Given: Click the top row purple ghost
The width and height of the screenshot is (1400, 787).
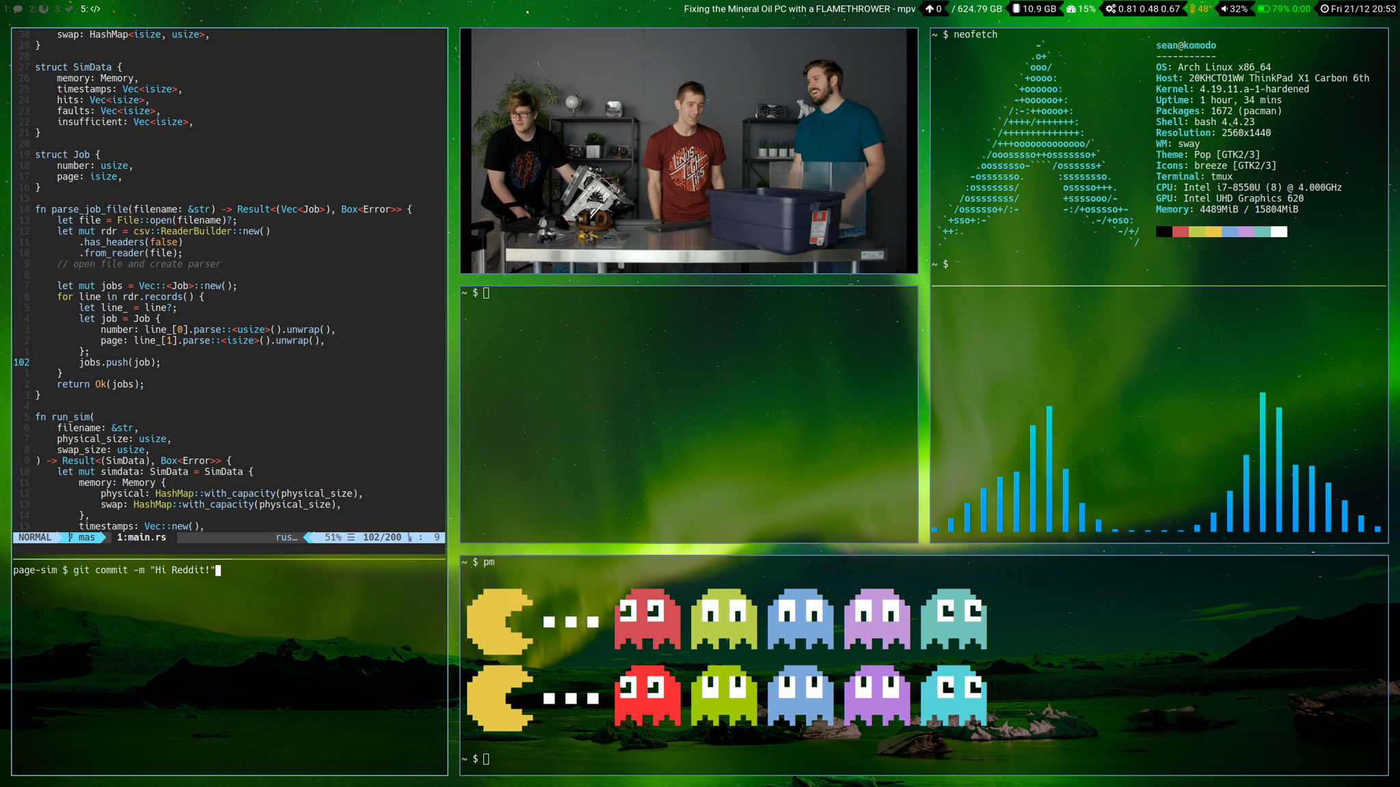Looking at the screenshot, I should [x=877, y=619].
